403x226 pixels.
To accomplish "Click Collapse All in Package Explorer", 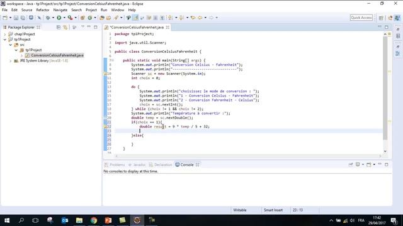I will coord(59,27).
